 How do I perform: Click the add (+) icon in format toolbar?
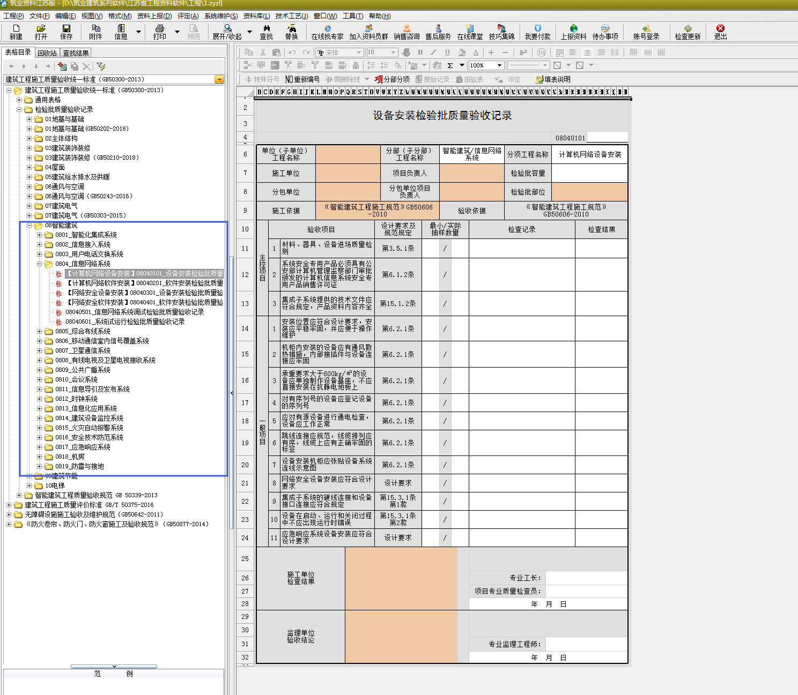pos(491,52)
